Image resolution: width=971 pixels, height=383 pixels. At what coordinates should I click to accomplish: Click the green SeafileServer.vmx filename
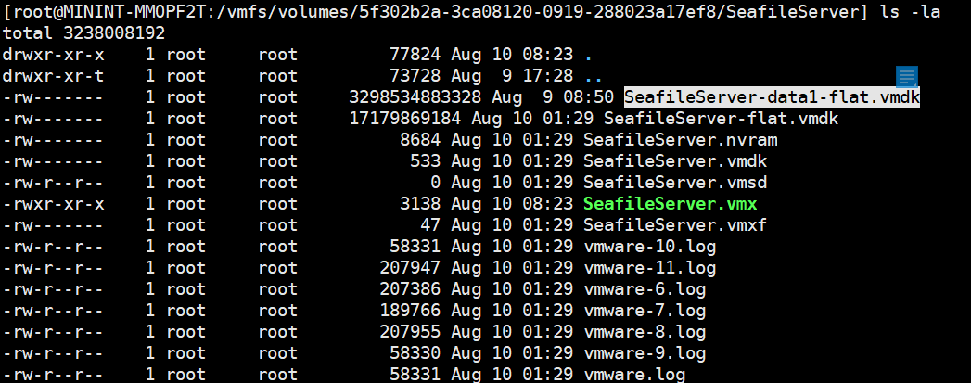click(x=671, y=204)
